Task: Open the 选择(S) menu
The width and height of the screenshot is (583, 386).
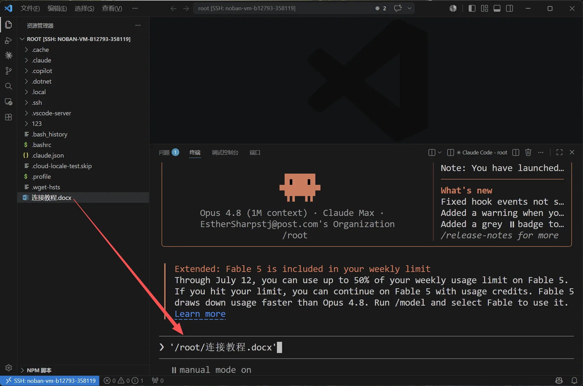Action: pyautogui.click(x=84, y=8)
